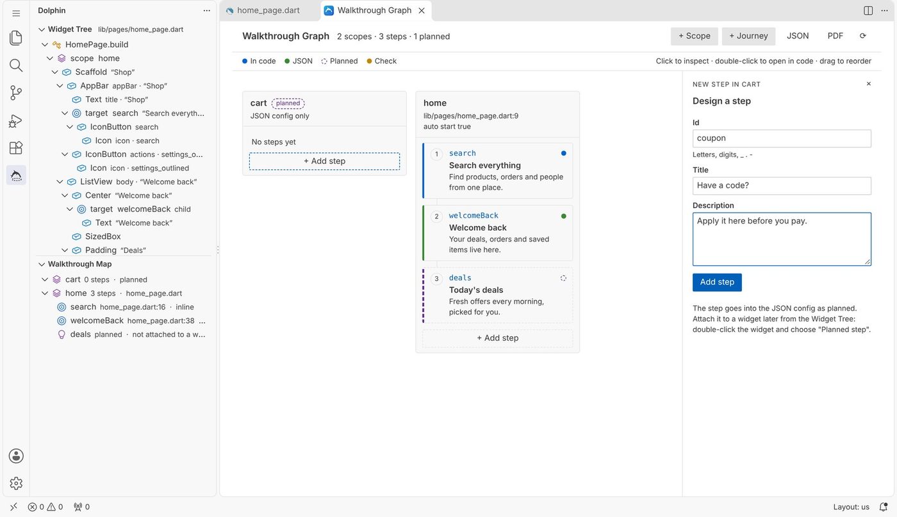The image size is (897, 517).
Task: Click the refresh icon next to PDF
Action: 863,36
